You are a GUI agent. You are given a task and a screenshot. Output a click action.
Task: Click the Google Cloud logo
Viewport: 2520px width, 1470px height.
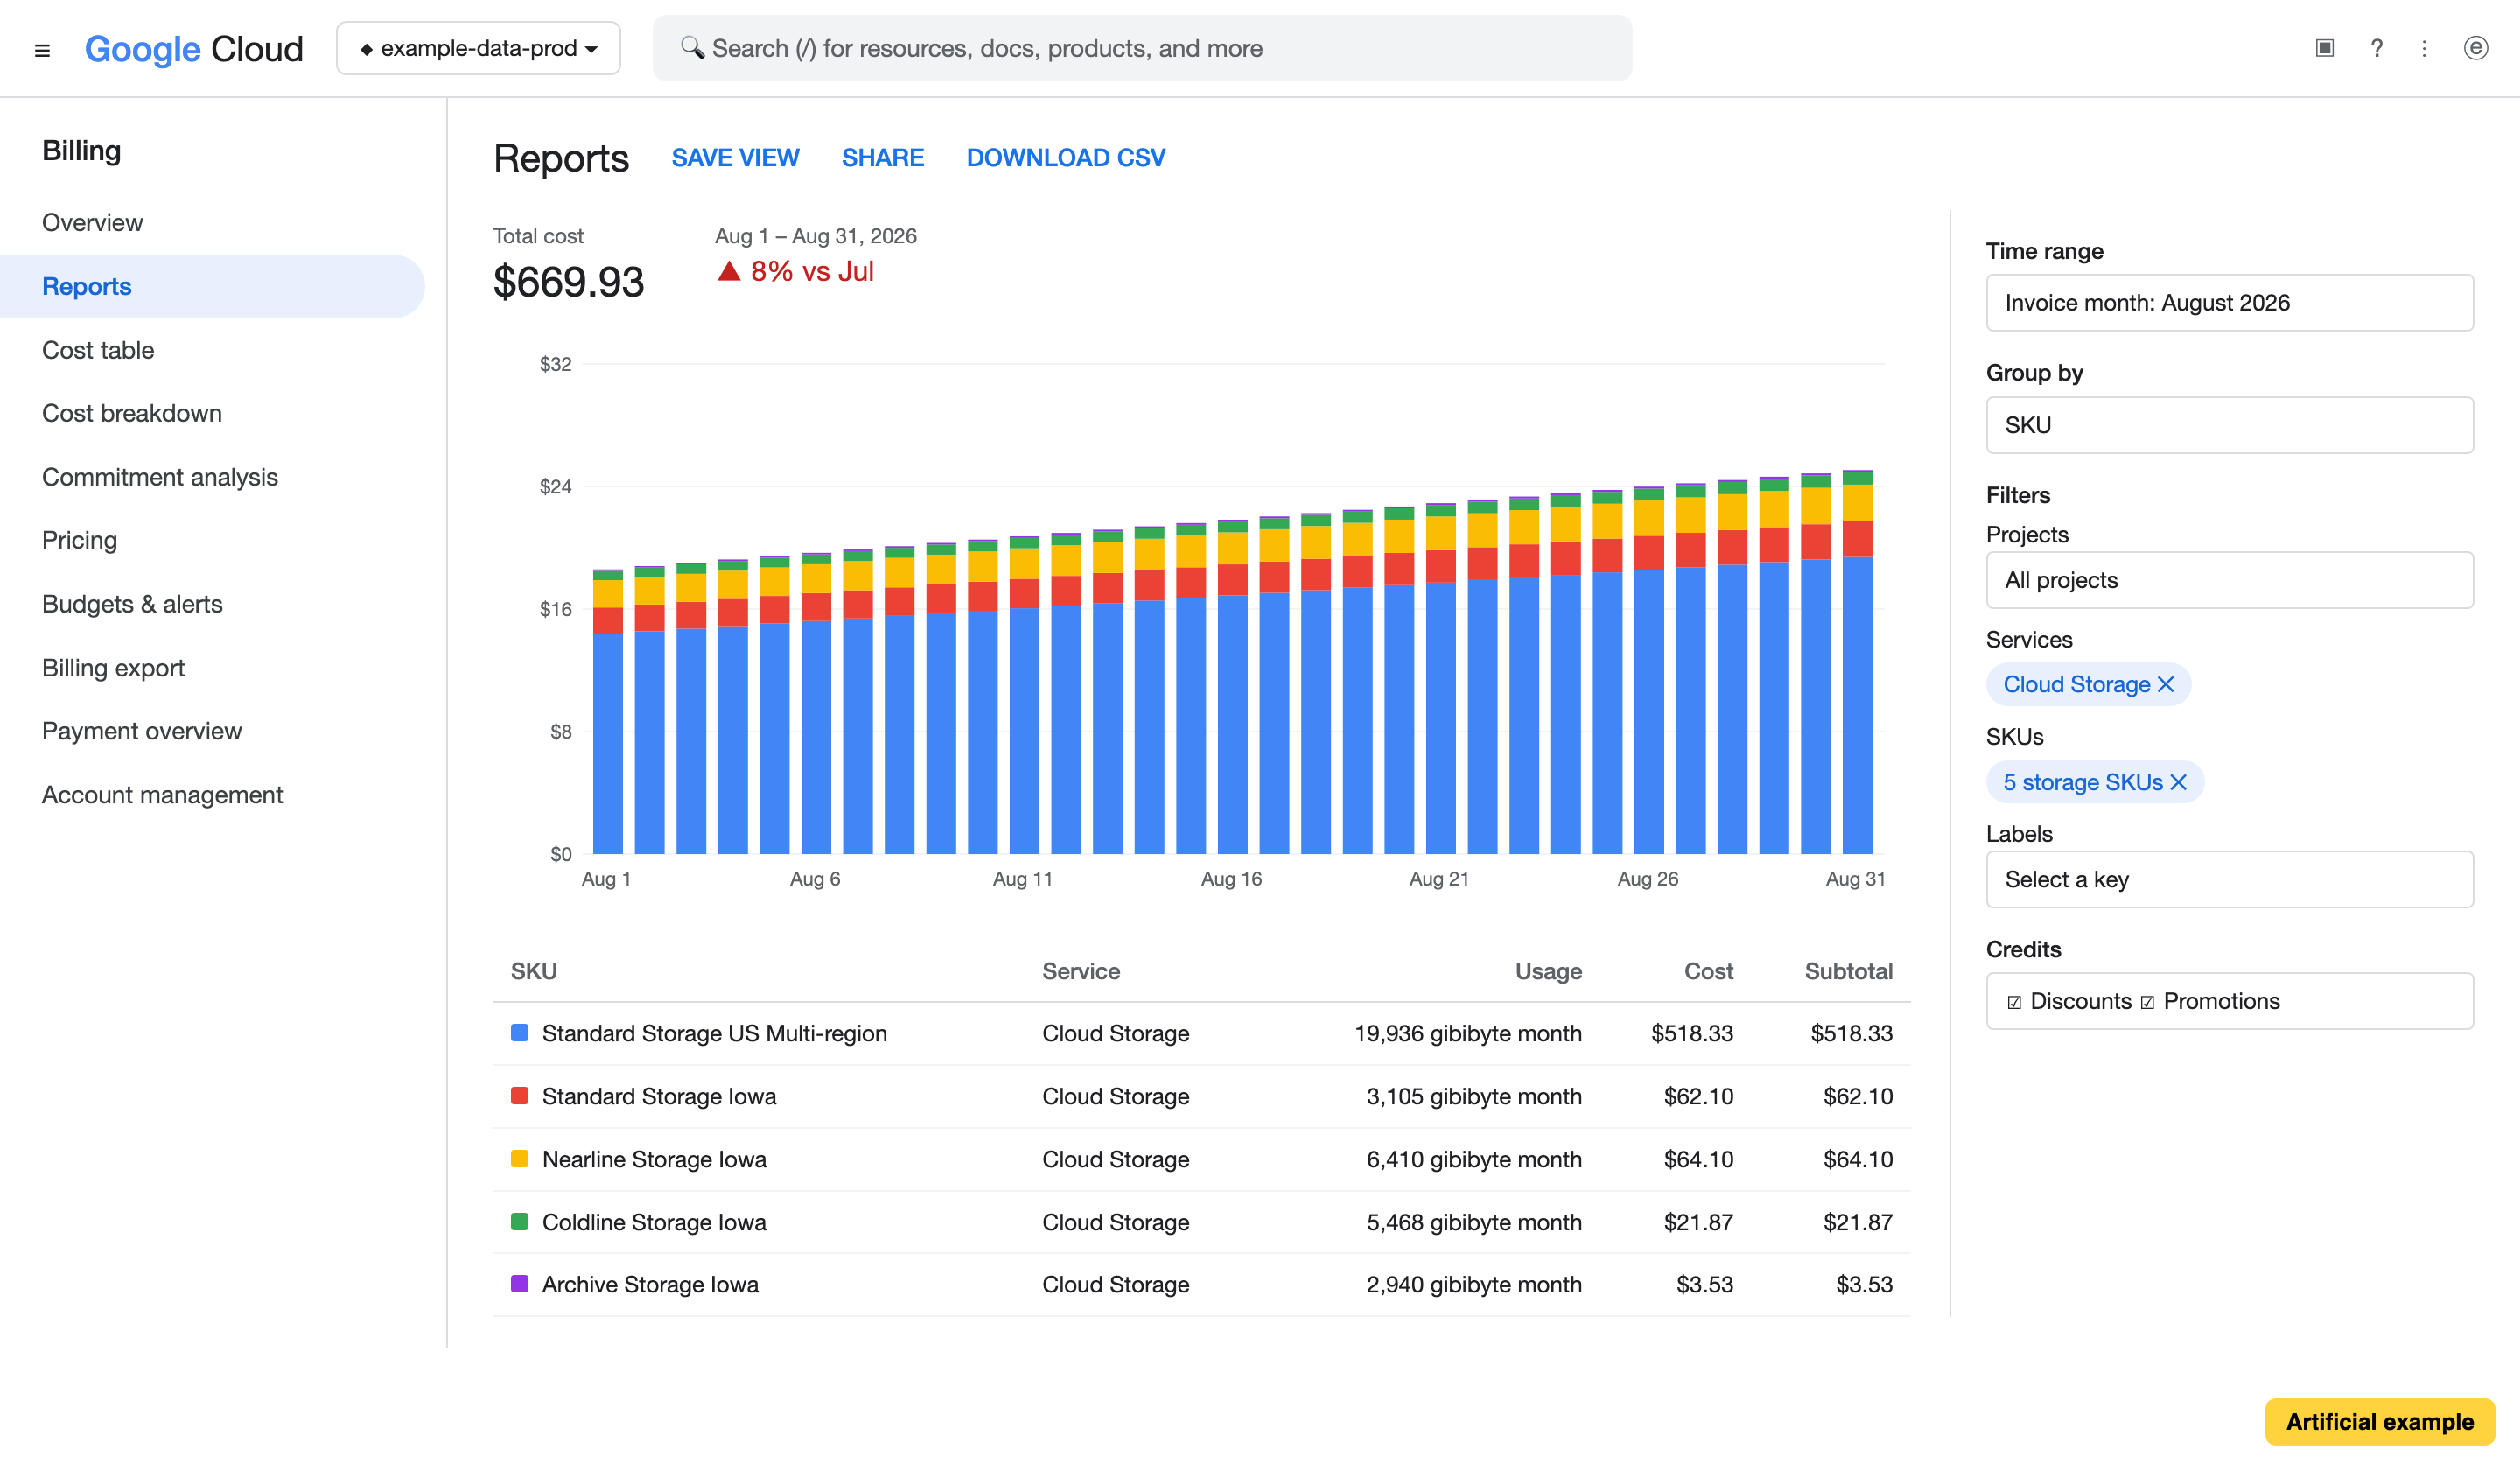pos(194,49)
